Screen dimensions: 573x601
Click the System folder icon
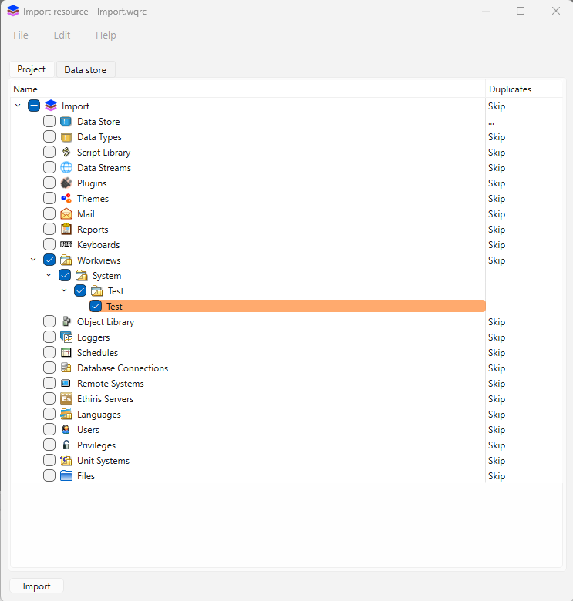81,275
